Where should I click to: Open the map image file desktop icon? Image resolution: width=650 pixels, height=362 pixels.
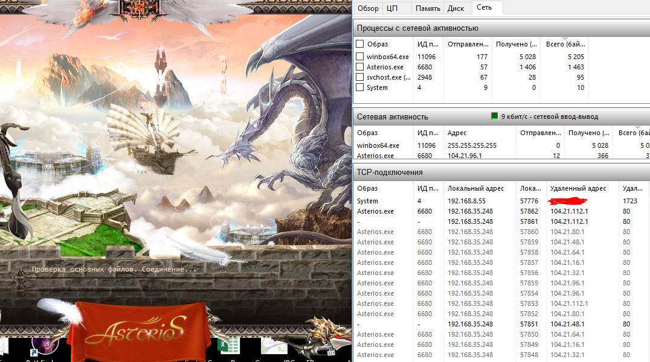[274, 346]
